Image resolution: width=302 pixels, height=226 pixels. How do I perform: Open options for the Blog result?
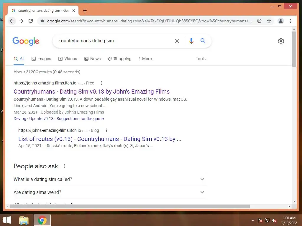(x=106, y=130)
